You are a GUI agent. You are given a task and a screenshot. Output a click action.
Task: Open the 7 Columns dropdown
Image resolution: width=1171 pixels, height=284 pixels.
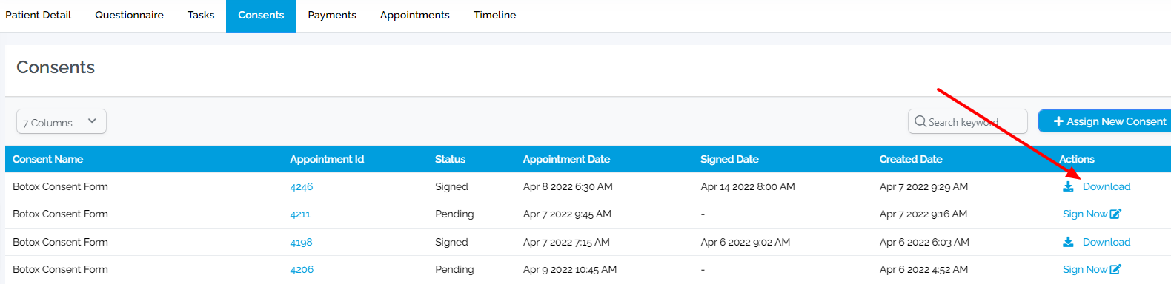[62, 121]
